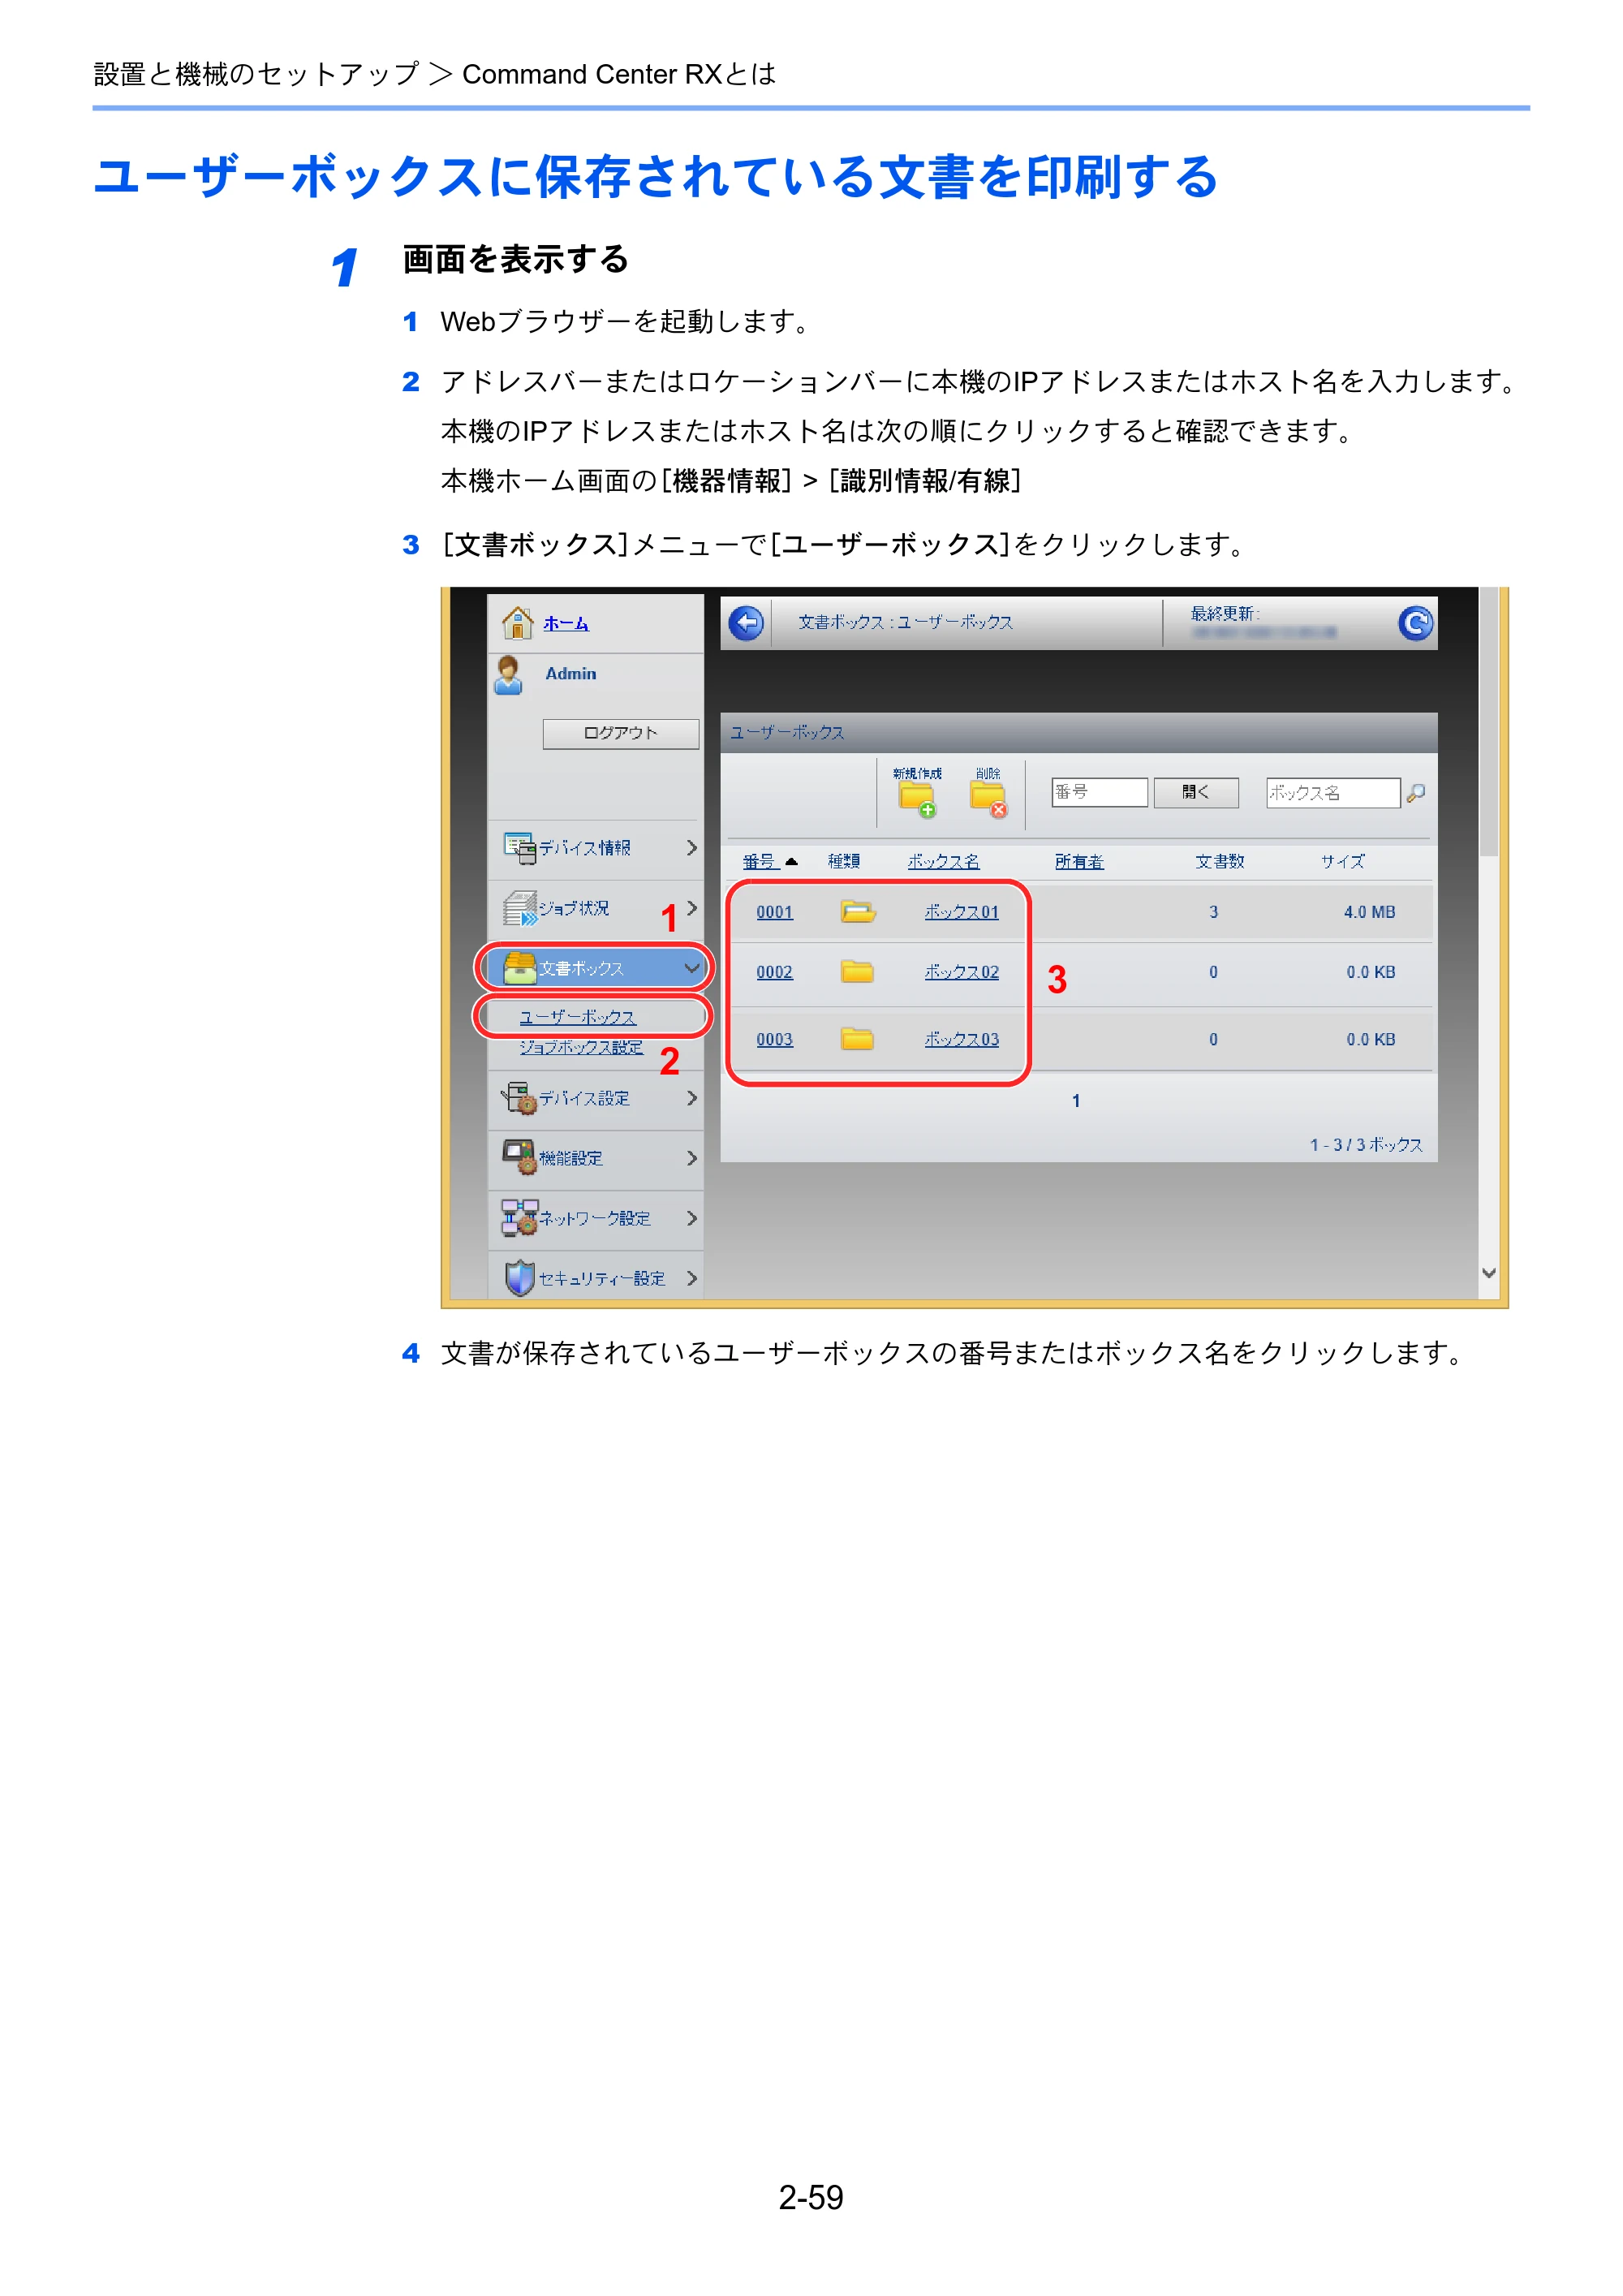Image resolution: width=1623 pixels, height=2296 pixels.
Task: Sort by the 所有者 column header
Action: pyautogui.click(x=1079, y=861)
